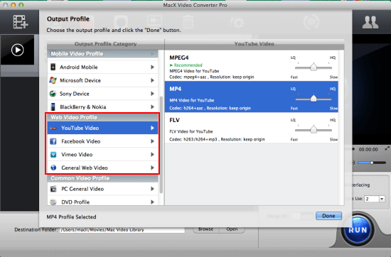This screenshot has height=257, width=391.
Task: Click the Mobile Video Profile header
Action: coord(103,54)
